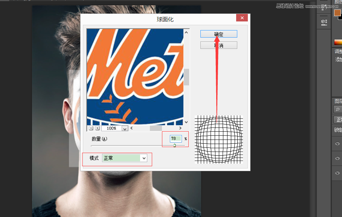This screenshot has width=342, height=217.
Task: Open the 模式 mode dropdown set to 正常
Action: [x=125, y=158]
